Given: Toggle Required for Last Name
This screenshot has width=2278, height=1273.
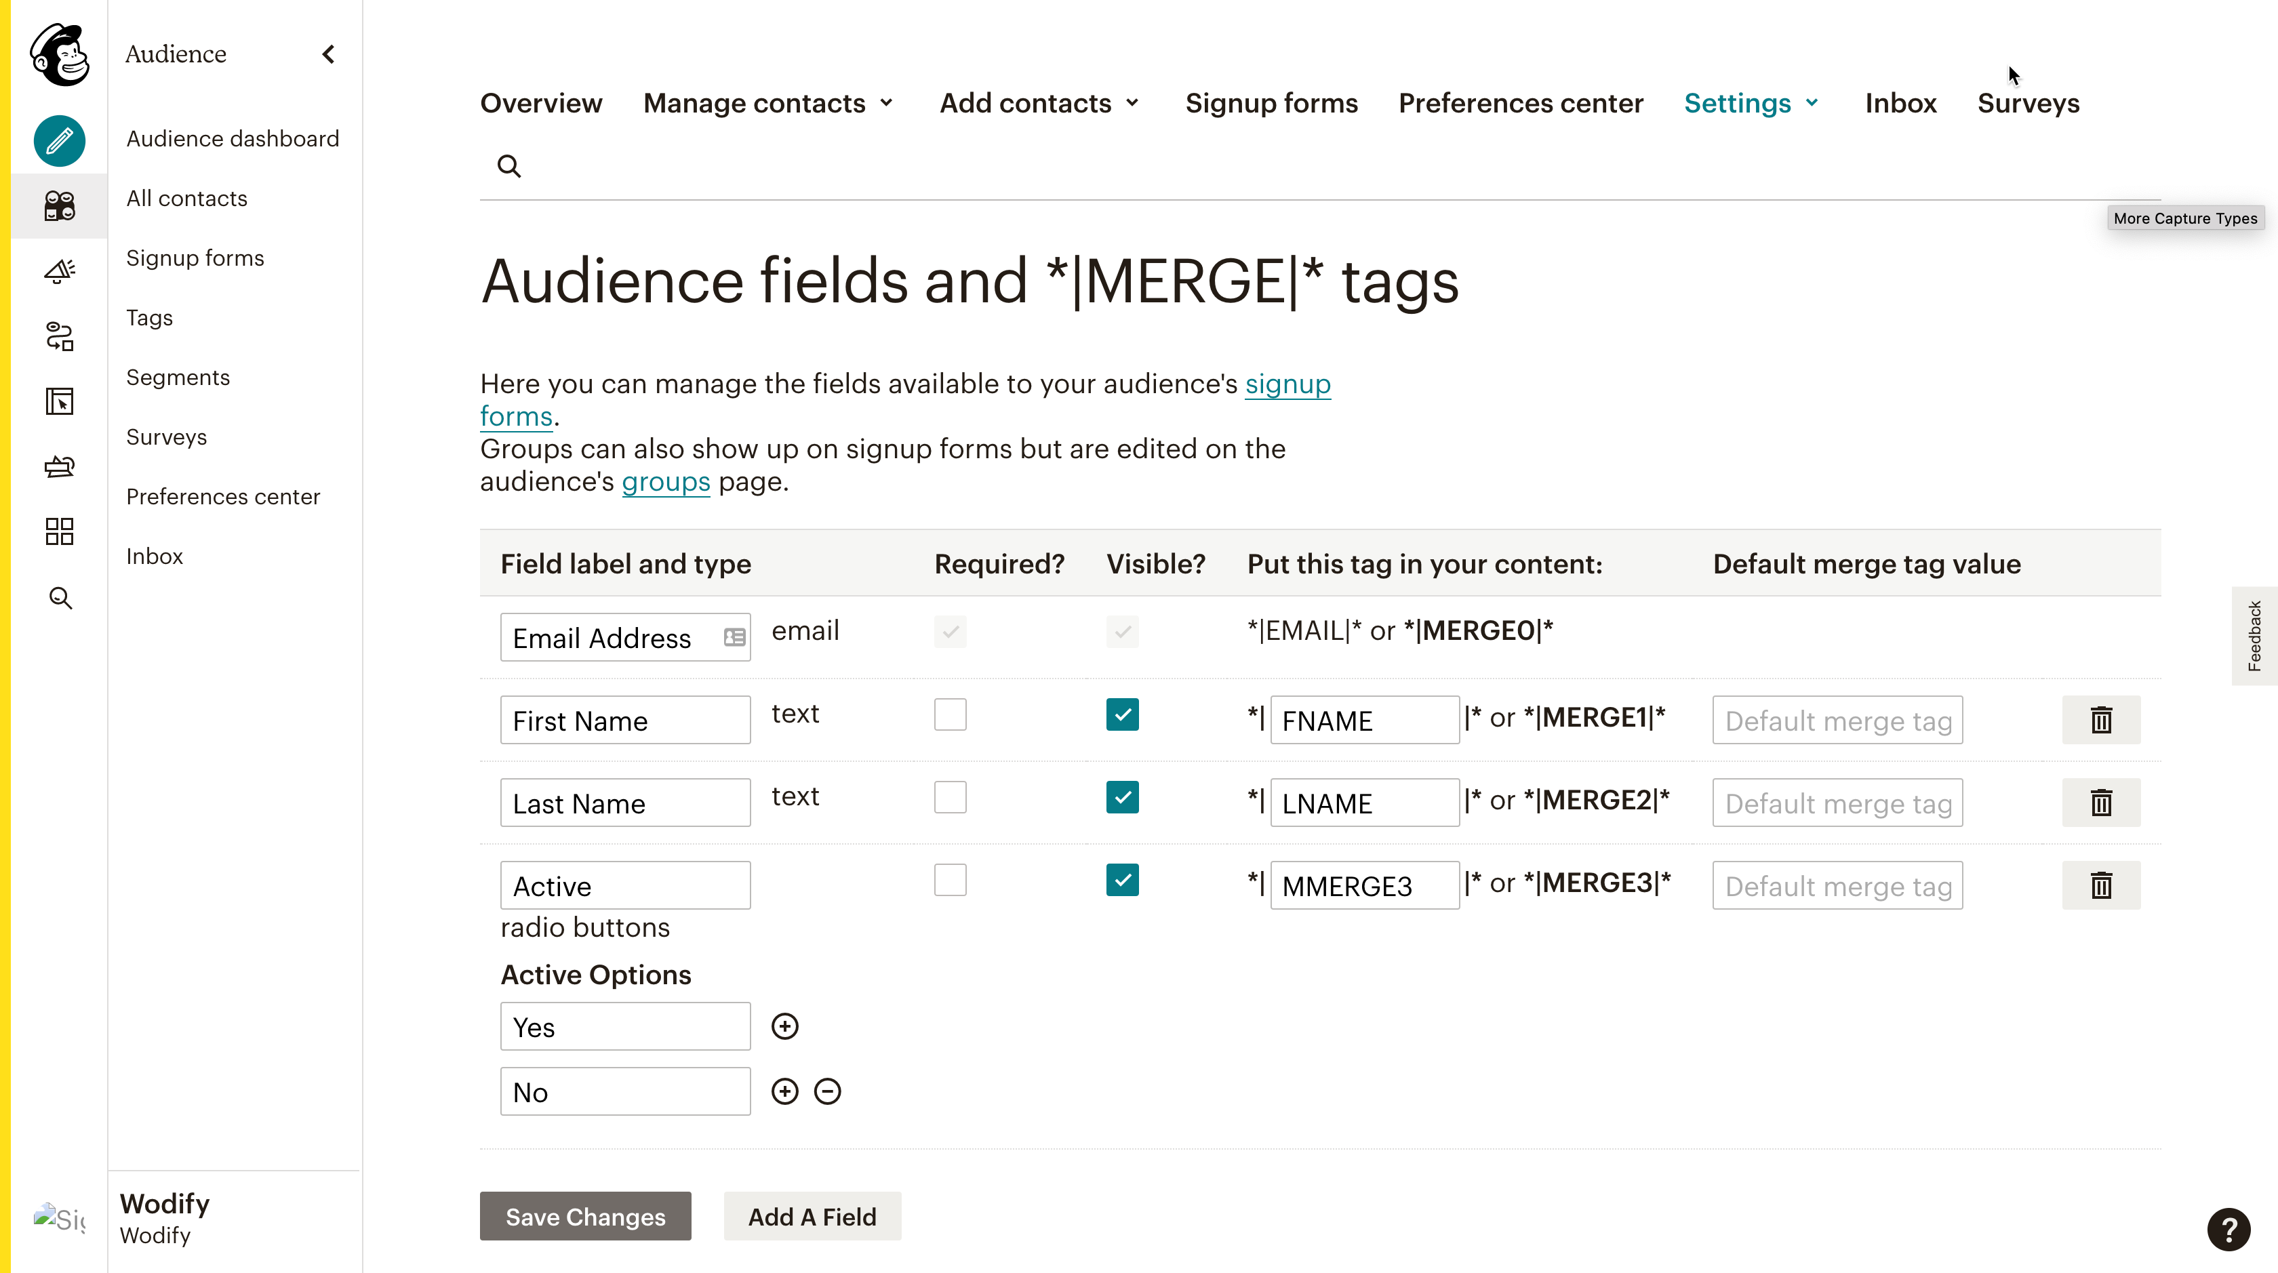Looking at the screenshot, I should pos(950,797).
